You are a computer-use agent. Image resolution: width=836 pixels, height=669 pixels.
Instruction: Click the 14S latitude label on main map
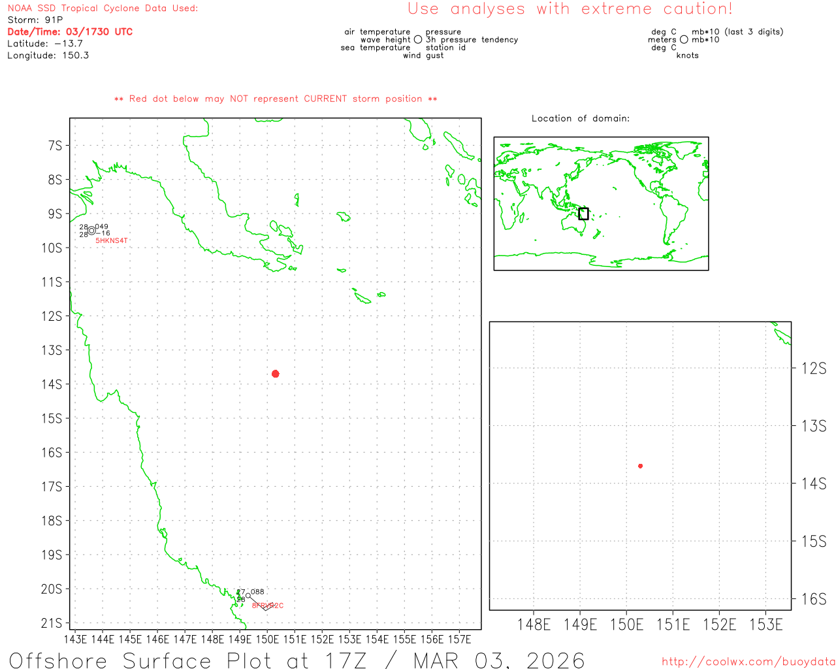tap(52, 384)
